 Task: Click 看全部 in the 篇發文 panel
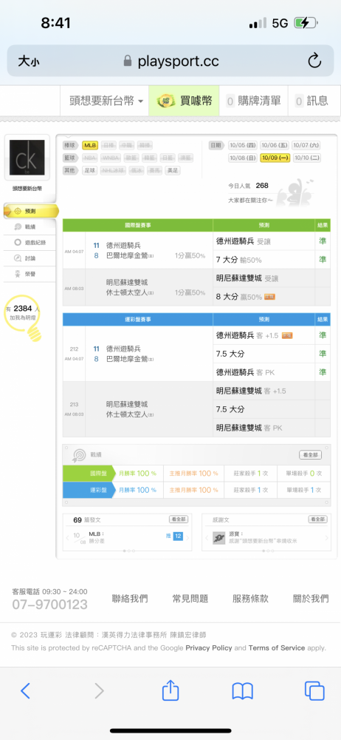coord(179,519)
